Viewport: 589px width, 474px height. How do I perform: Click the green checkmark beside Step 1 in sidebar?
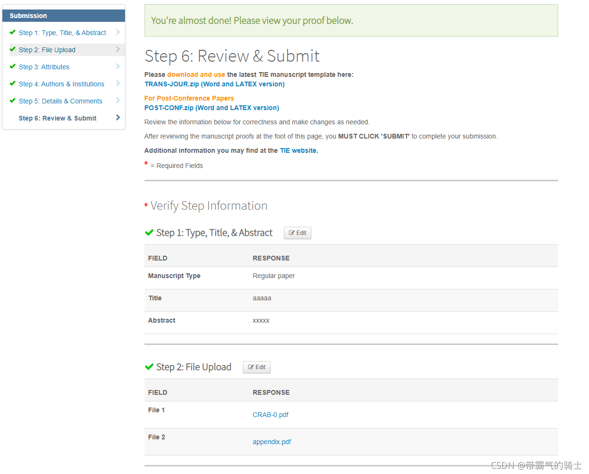point(12,32)
